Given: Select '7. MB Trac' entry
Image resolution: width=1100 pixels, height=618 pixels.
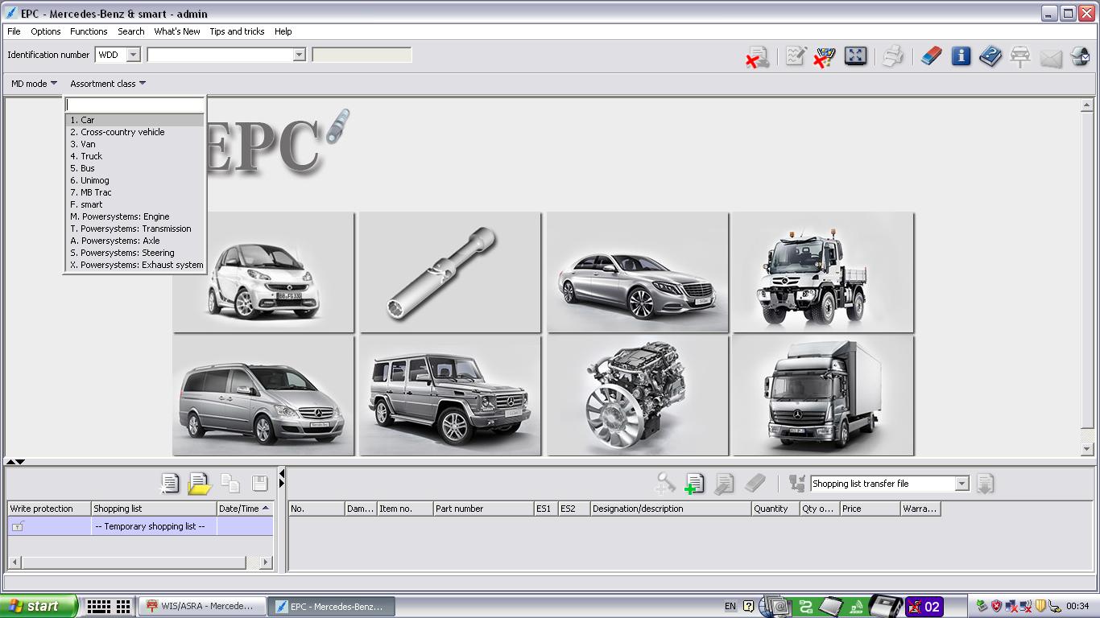Looking at the screenshot, I should tap(134, 192).
